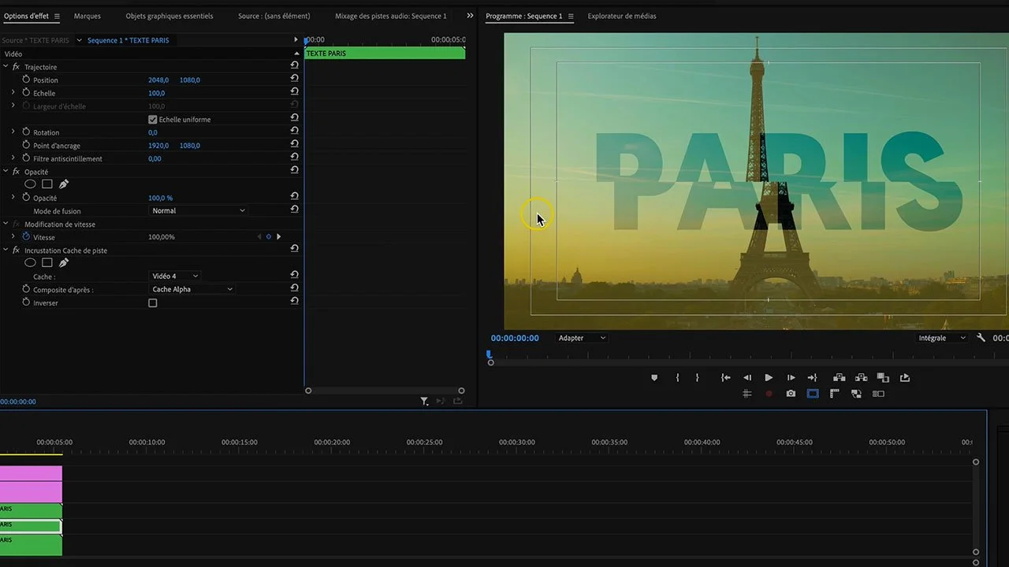Open Cache Vidéo 4 dropdown
Viewport: 1009px width, 567px height.
tap(175, 276)
